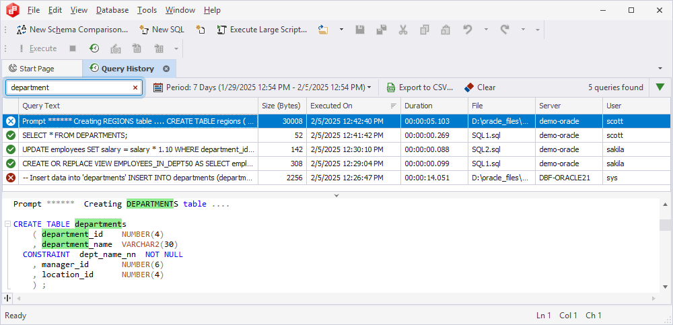Image resolution: width=673 pixels, height=325 pixels.
Task: Open the Tools menu
Action: [147, 10]
